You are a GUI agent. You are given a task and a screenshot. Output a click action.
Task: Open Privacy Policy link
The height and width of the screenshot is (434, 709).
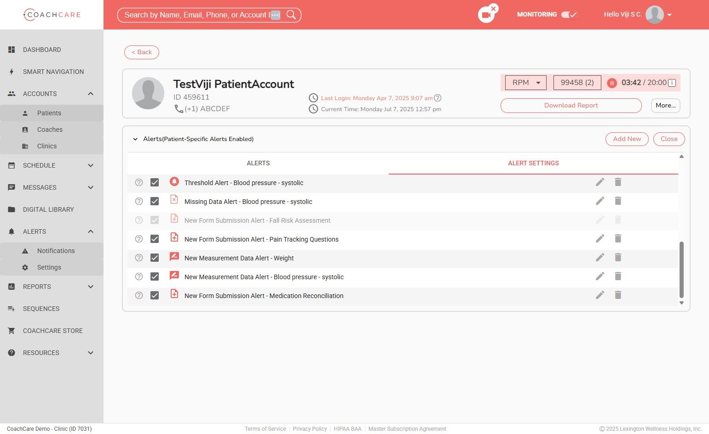pyautogui.click(x=310, y=429)
